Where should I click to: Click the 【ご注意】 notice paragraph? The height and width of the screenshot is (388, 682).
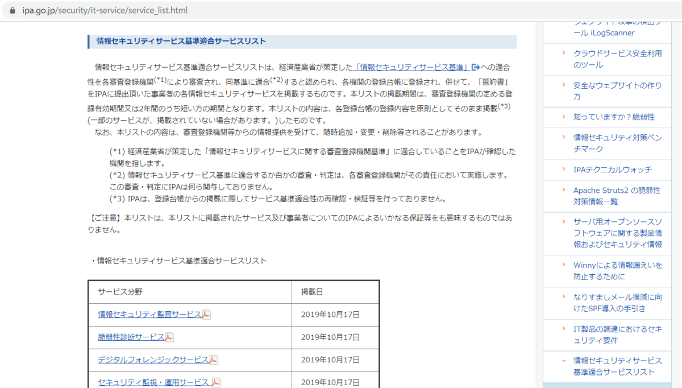(x=301, y=224)
